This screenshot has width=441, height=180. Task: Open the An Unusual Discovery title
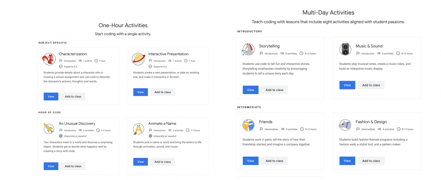point(77,124)
